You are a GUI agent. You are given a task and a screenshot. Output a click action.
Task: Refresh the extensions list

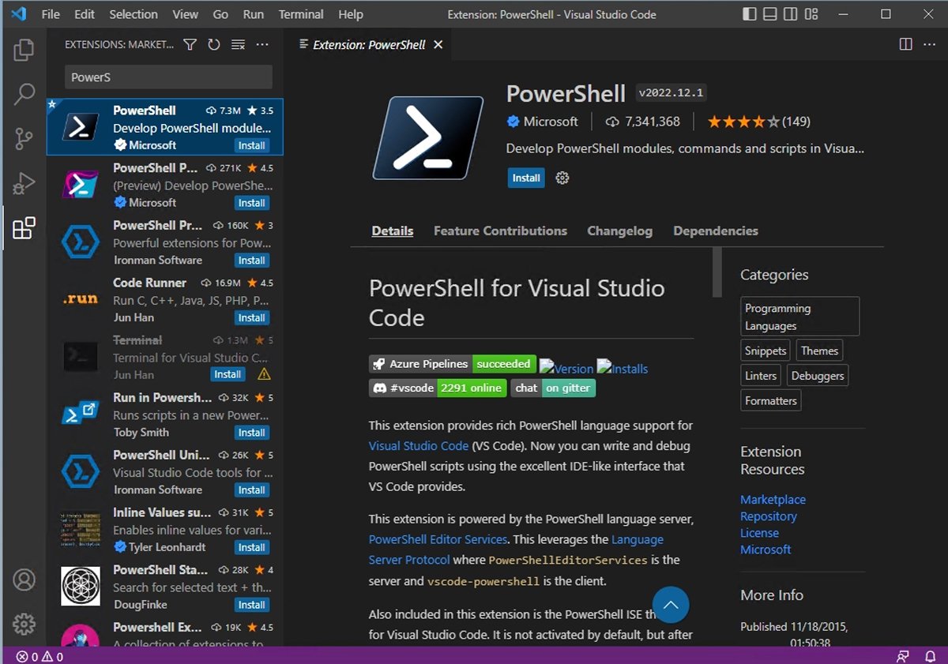[213, 45]
